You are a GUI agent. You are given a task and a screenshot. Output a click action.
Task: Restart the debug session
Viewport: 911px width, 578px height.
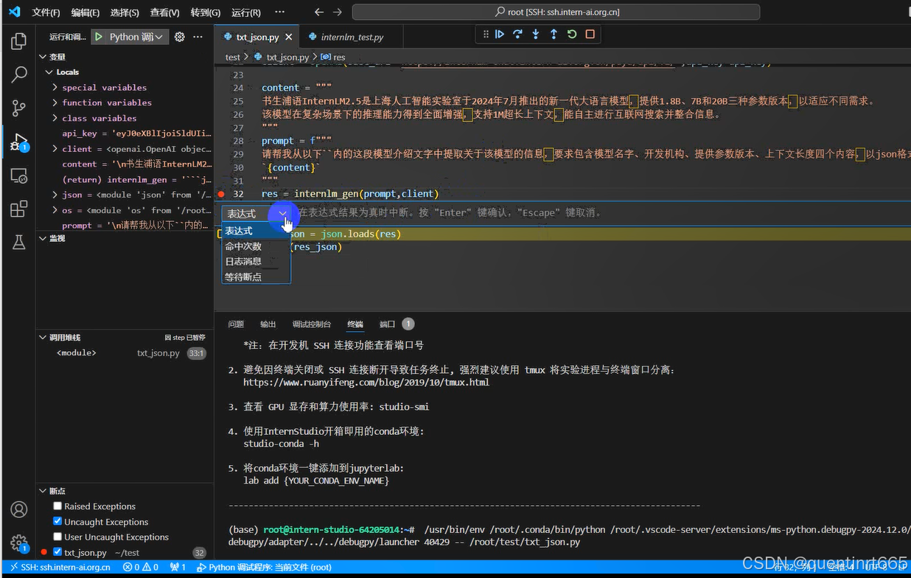point(572,34)
